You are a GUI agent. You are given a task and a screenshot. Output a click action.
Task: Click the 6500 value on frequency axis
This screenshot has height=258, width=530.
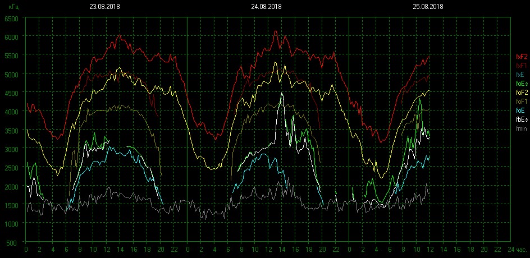pyautogui.click(x=12, y=19)
